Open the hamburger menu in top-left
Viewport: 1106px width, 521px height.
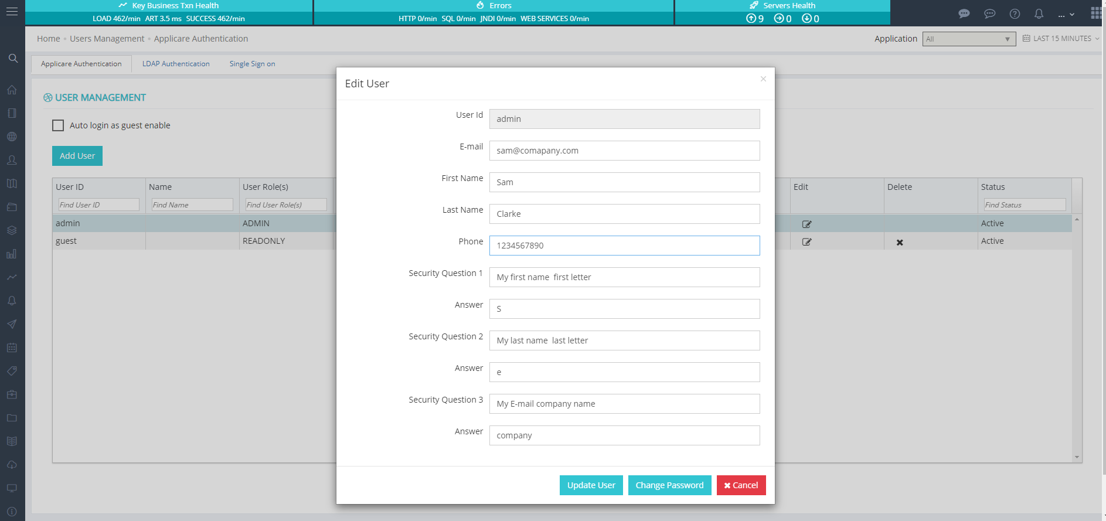point(12,12)
